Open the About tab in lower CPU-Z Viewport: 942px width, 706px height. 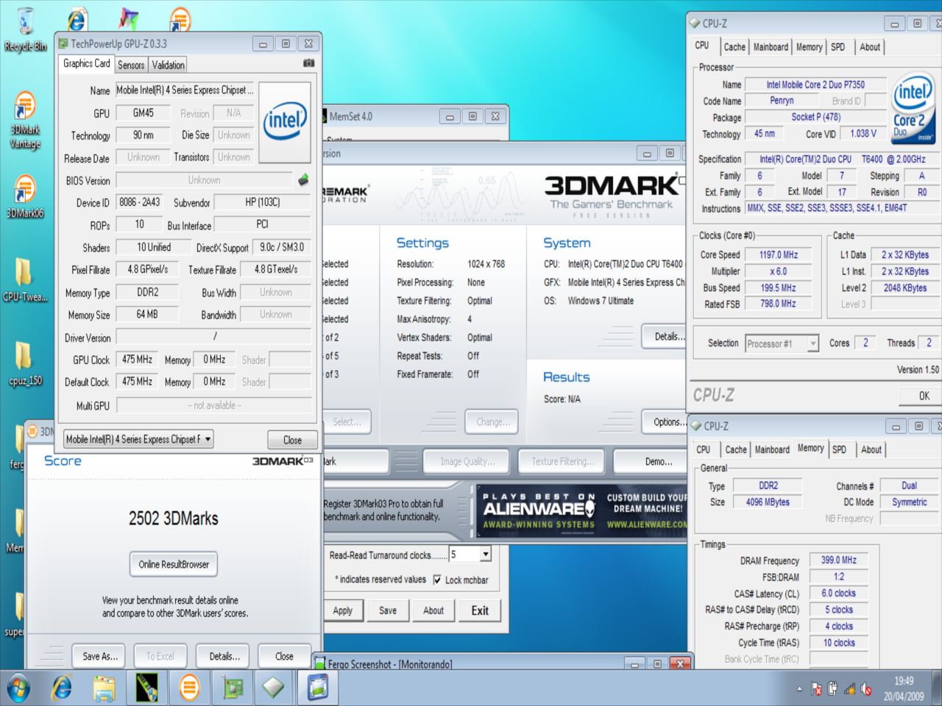(x=871, y=449)
